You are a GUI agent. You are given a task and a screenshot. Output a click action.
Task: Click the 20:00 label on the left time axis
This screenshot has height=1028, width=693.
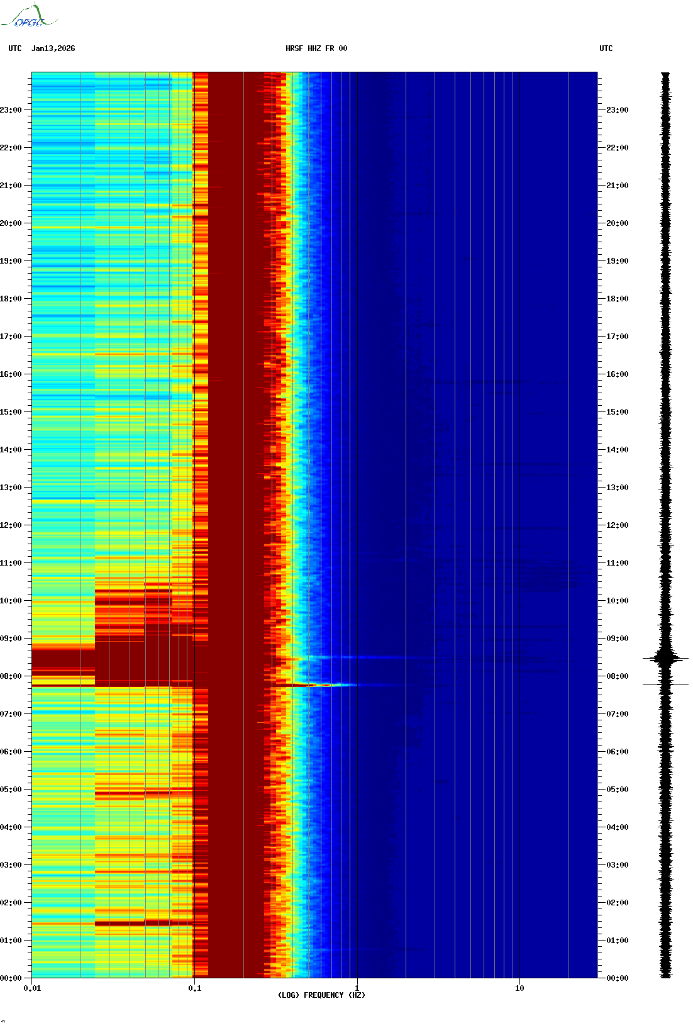click(x=11, y=223)
